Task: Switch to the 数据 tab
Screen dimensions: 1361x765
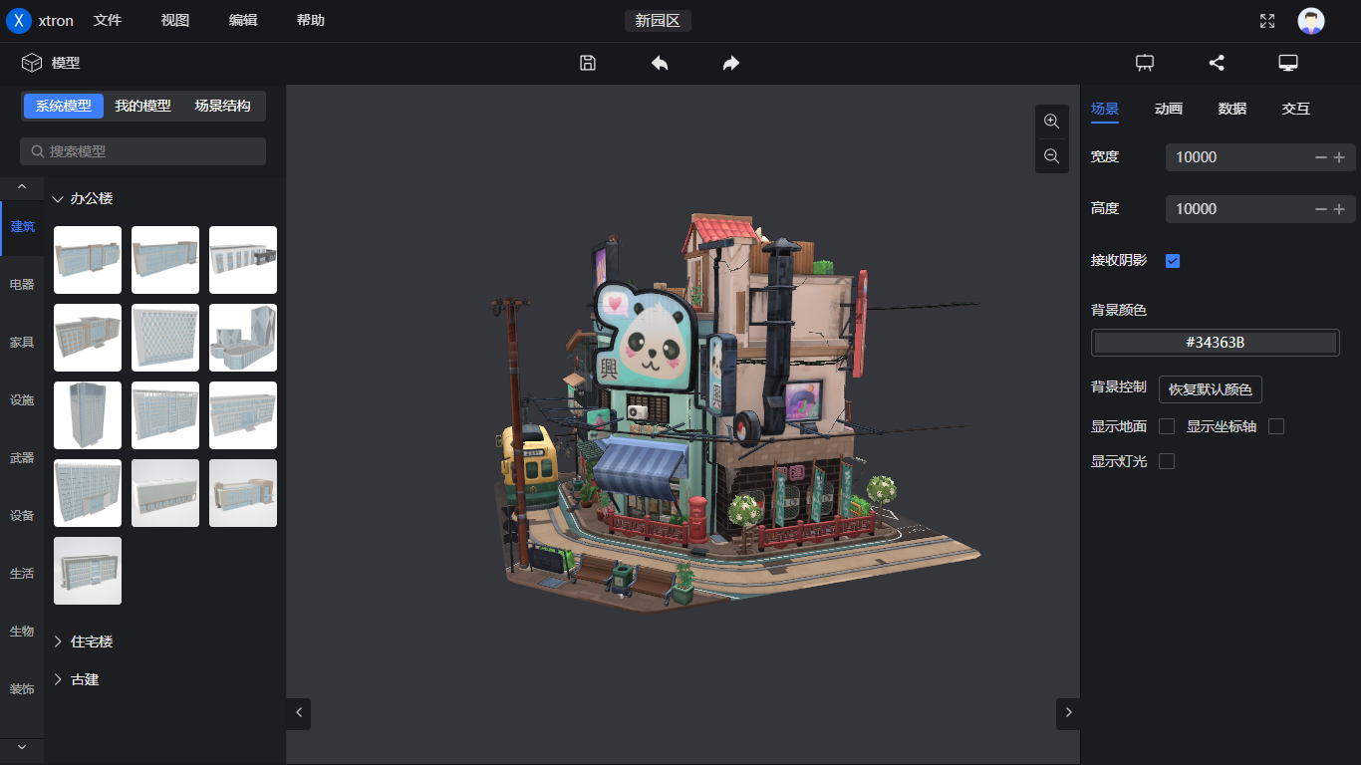Action: [1232, 109]
